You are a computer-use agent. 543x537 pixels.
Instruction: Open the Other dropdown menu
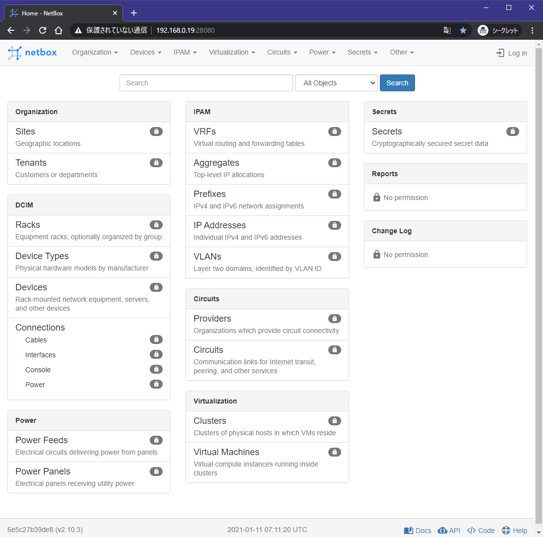coord(401,52)
